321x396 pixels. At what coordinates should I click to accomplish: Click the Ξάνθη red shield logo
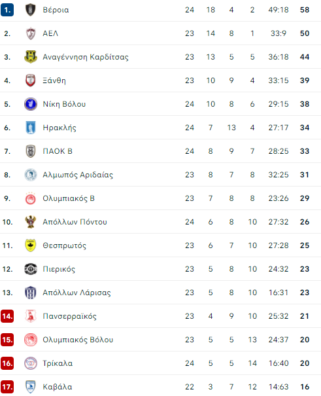[x=31, y=81]
